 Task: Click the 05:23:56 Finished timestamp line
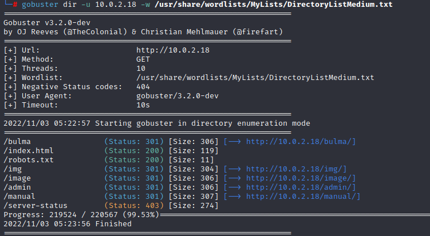pos(67,223)
